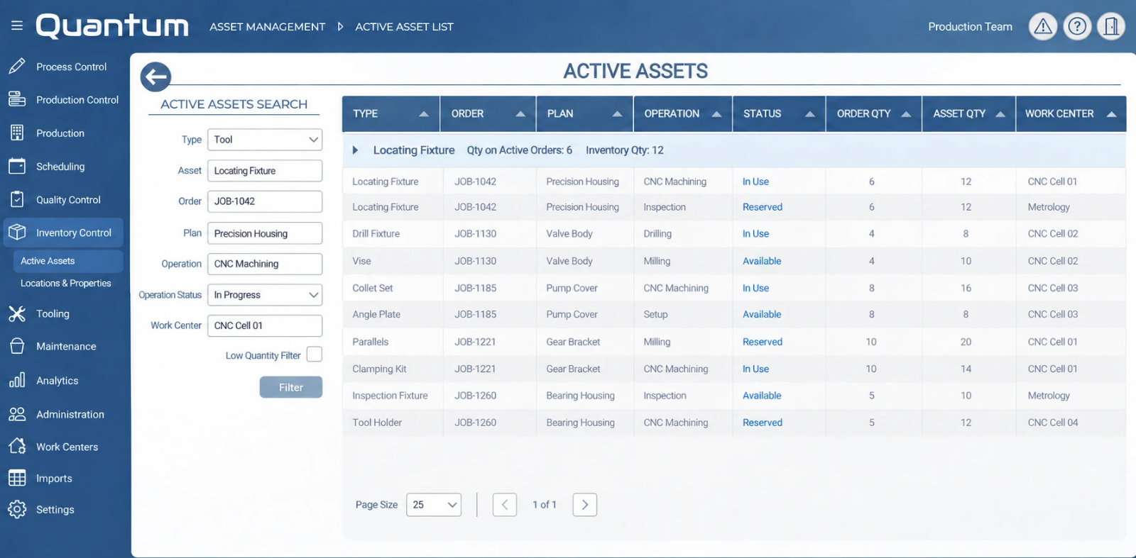Click the Process Control pencil icon
Image resolution: width=1136 pixels, height=558 pixels.
tap(17, 66)
